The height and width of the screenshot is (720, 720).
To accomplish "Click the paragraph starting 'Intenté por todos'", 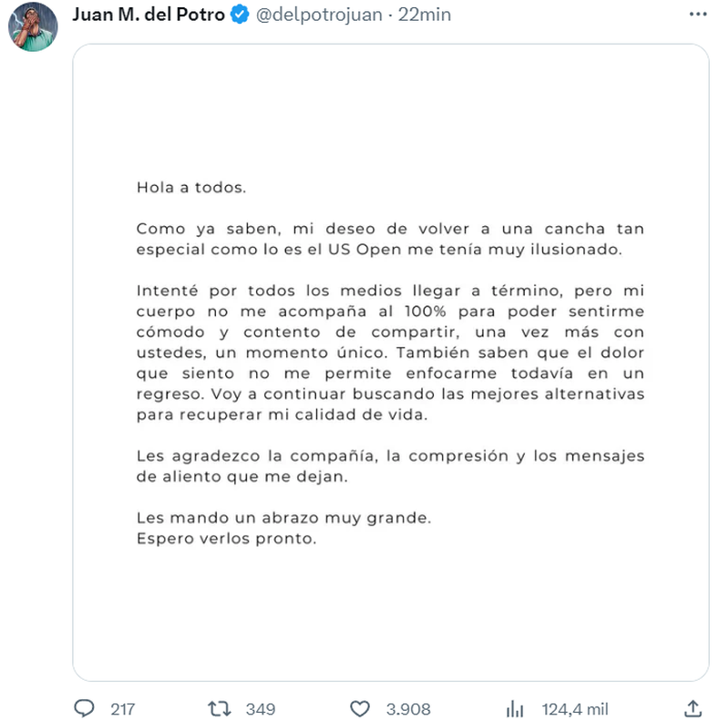I will pos(389,352).
